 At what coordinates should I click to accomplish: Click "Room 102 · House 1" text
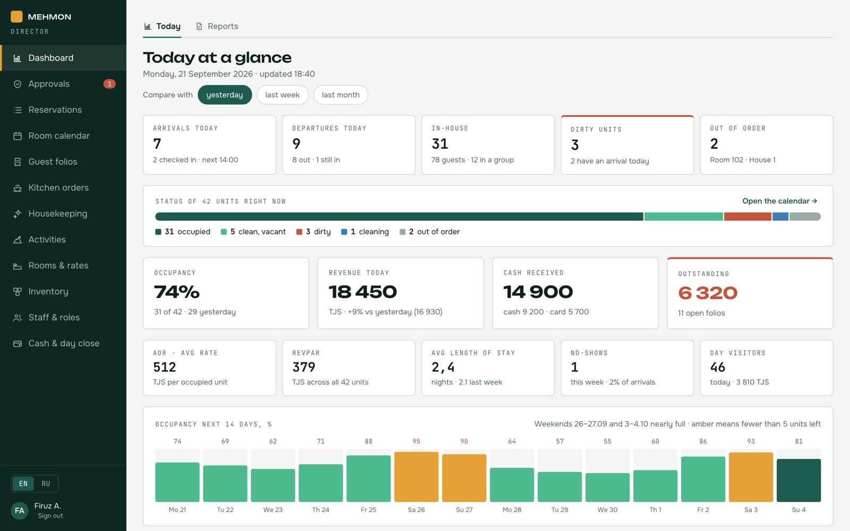tap(743, 160)
